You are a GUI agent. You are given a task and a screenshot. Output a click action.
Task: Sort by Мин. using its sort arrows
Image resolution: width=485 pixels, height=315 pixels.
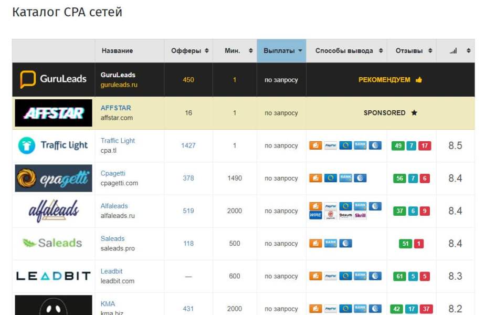250,51
